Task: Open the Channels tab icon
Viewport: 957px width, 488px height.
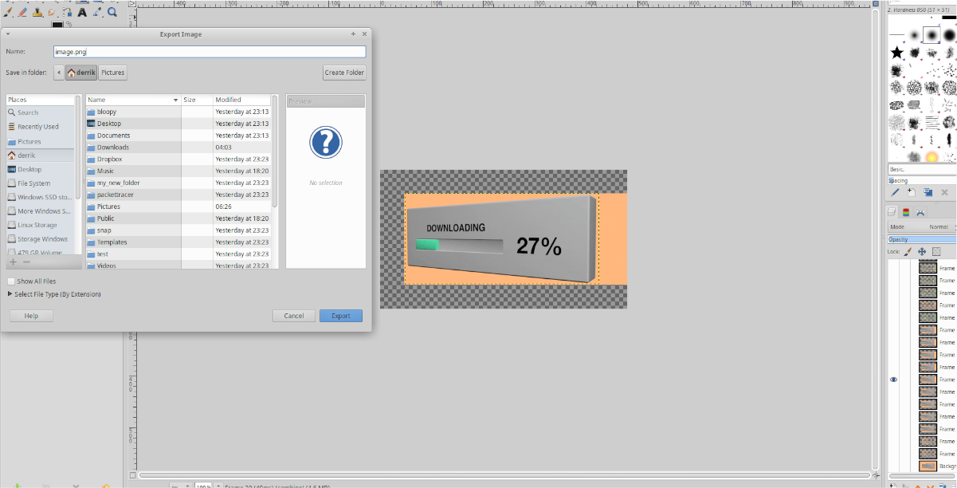Action: pyautogui.click(x=906, y=212)
